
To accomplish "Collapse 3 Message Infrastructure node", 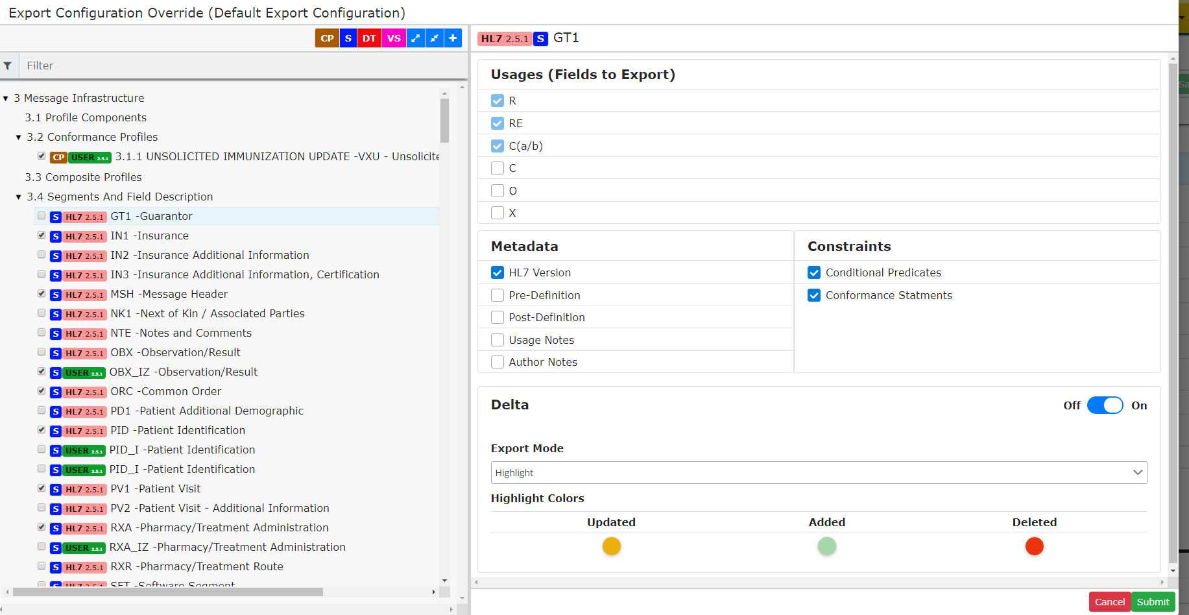I will pyautogui.click(x=6, y=99).
